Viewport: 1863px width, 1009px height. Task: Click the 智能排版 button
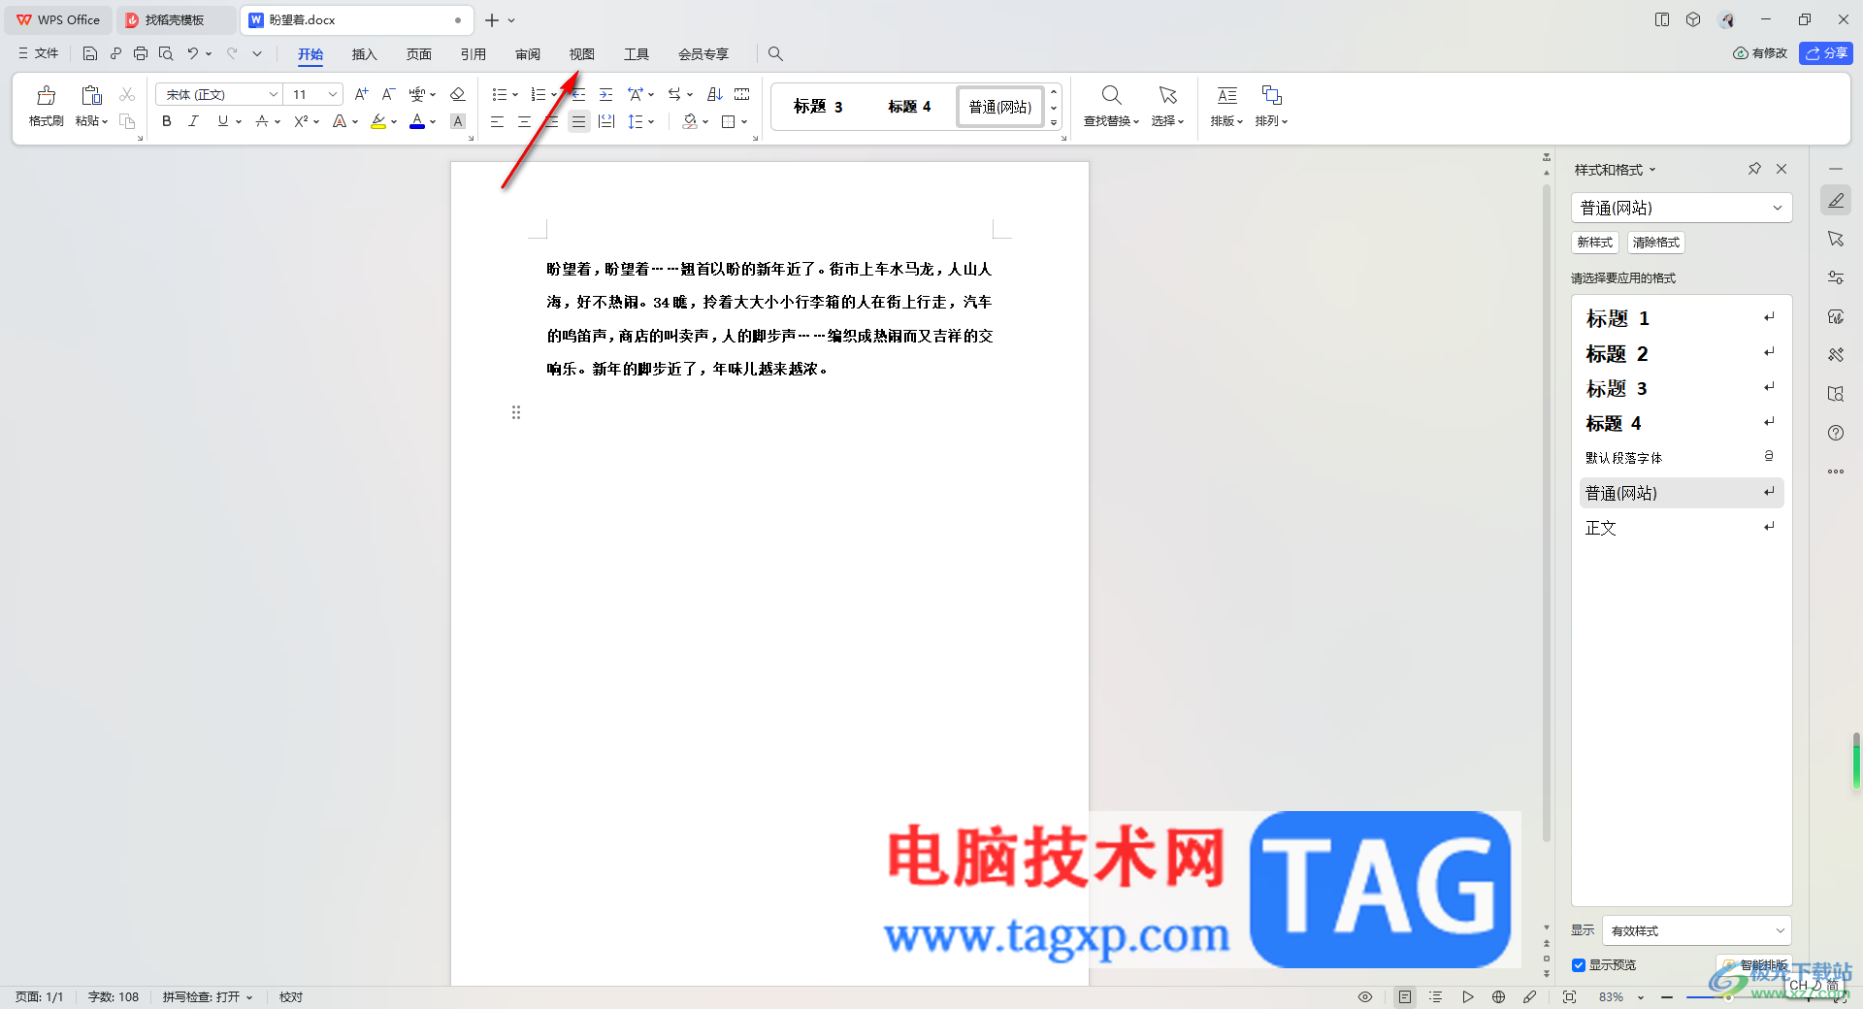(1755, 965)
